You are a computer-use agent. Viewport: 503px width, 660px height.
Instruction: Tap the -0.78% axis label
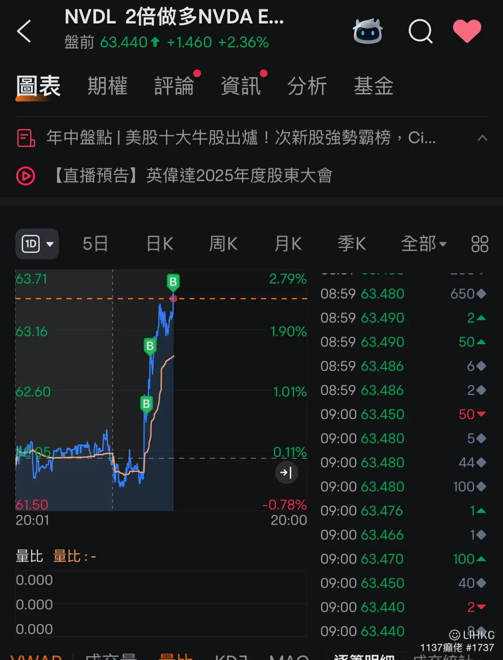click(285, 505)
